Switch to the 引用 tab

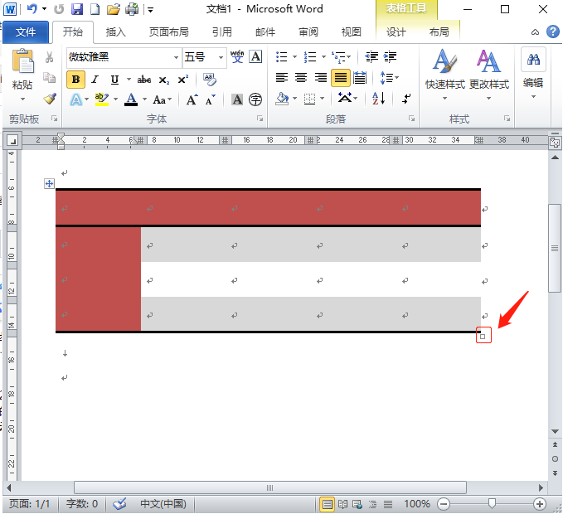click(222, 32)
